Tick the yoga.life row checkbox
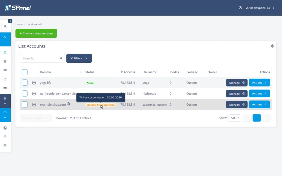Image resolution: width=282 pixels, height=176 pixels. (x=25, y=82)
